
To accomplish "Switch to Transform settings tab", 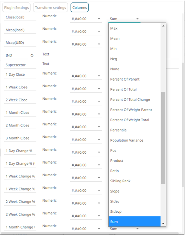I will (x=50, y=7).
